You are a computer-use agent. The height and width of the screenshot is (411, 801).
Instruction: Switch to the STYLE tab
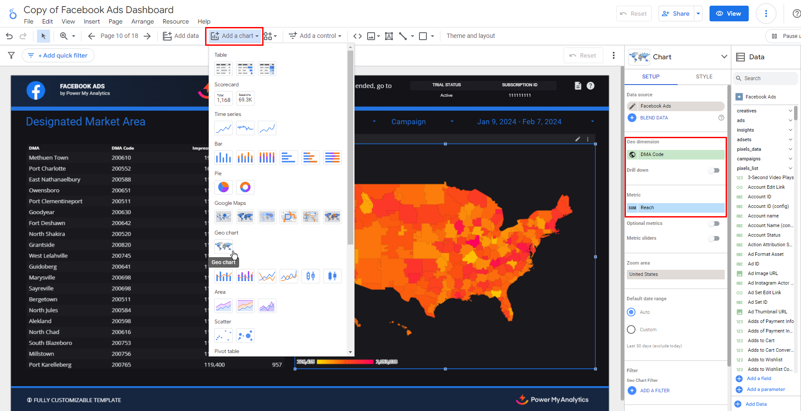coord(704,77)
